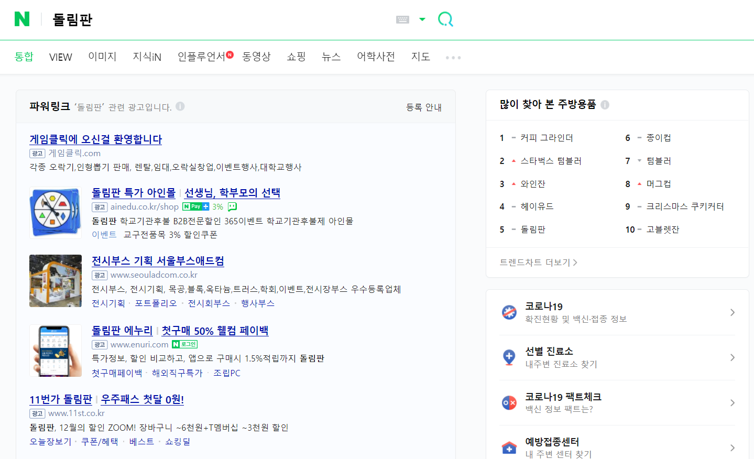The width and height of the screenshot is (754, 459).
Task: Go to the 지식iN tab
Action: pos(147,57)
